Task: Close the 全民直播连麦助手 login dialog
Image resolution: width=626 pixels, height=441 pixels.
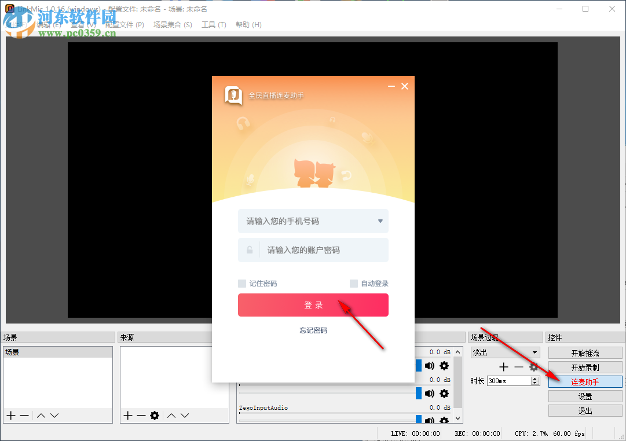Action: 404,86
